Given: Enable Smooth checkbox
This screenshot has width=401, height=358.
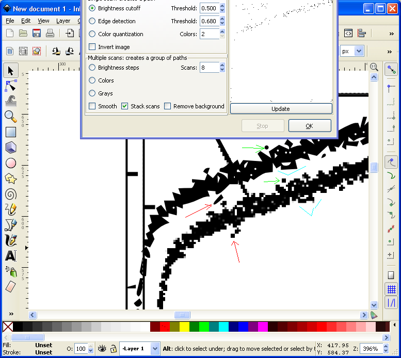Looking at the screenshot, I should click(x=92, y=106).
